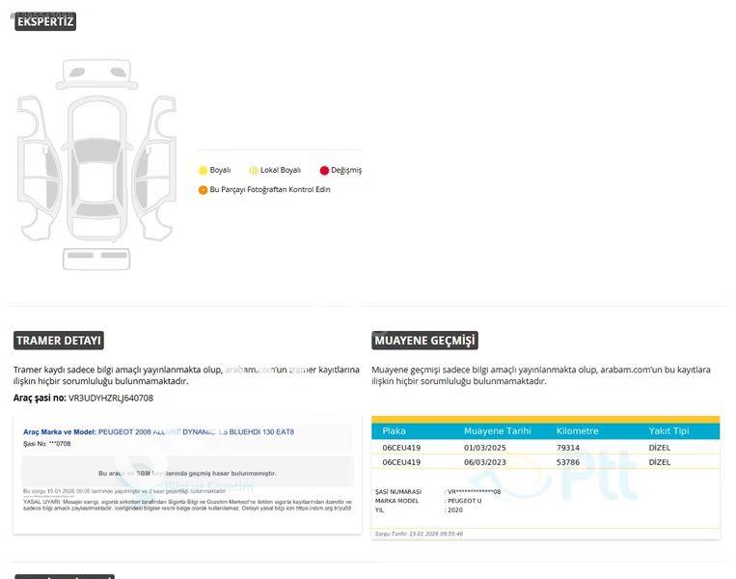Click the chassis number VR3UDYHZRLJ640708
The height and width of the screenshot is (579, 736).
pos(110,398)
